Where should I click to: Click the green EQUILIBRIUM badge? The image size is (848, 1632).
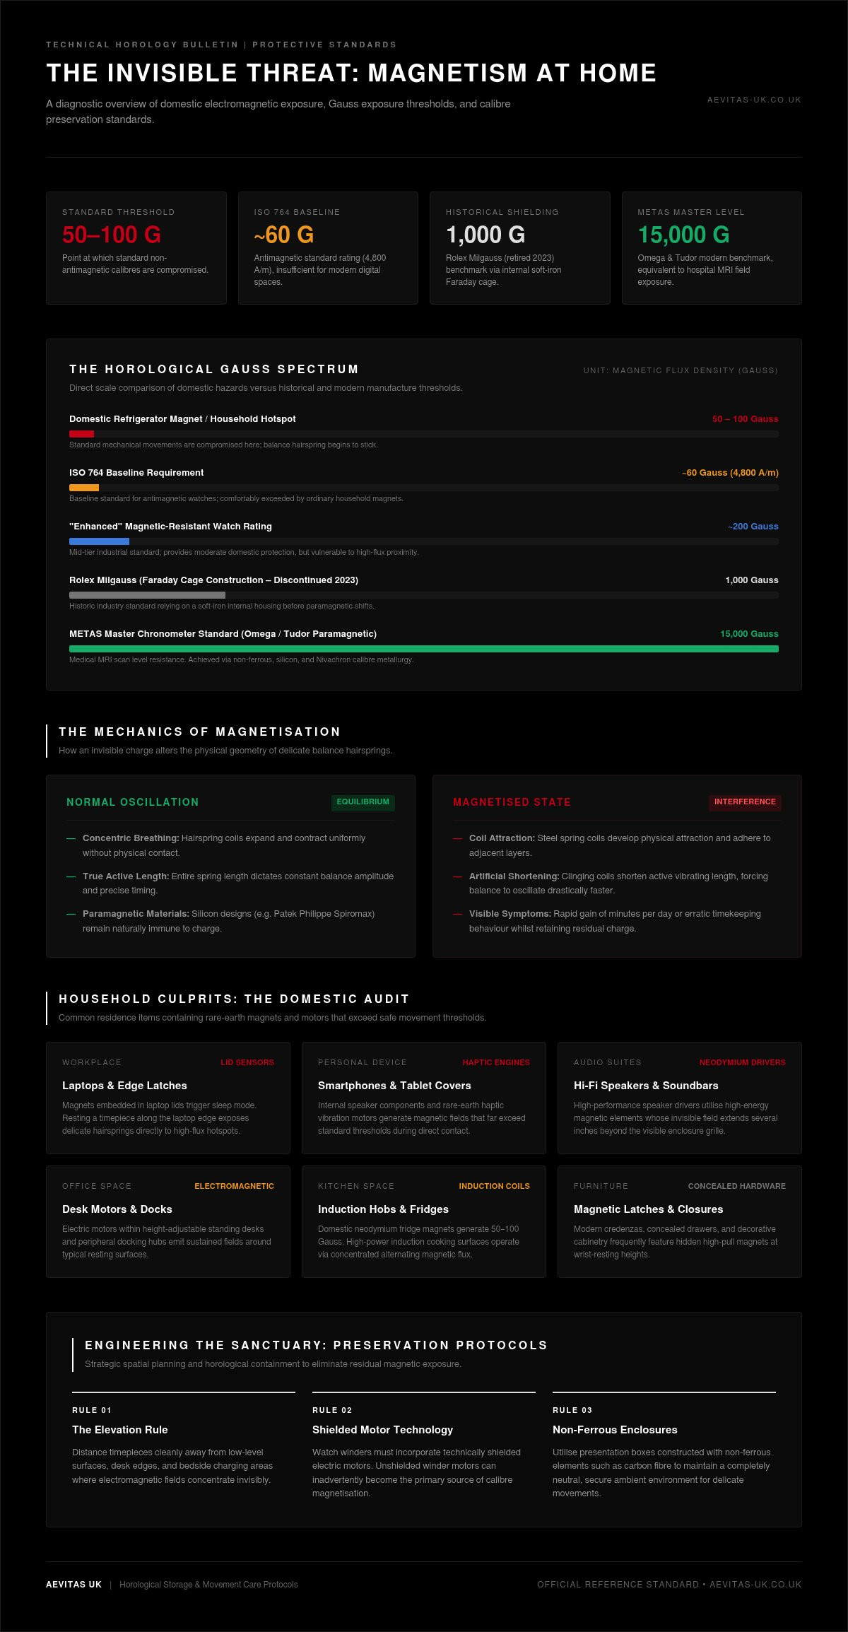point(363,802)
